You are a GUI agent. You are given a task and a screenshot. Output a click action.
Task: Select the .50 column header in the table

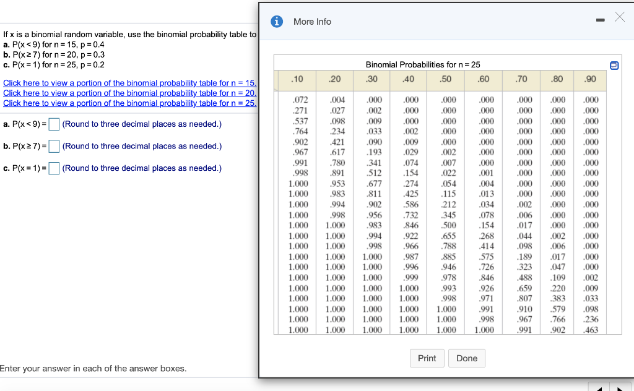[x=446, y=80]
